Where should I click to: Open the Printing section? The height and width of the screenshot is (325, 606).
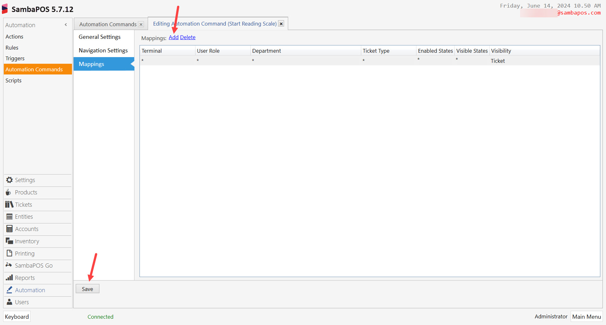pyautogui.click(x=24, y=253)
